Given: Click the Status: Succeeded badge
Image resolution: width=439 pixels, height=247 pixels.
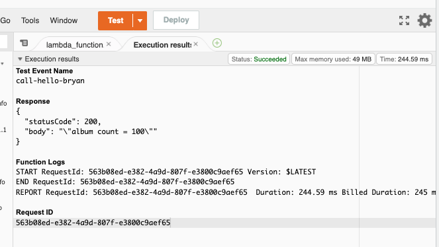Looking at the screenshot, I should [x=259, y=59].
